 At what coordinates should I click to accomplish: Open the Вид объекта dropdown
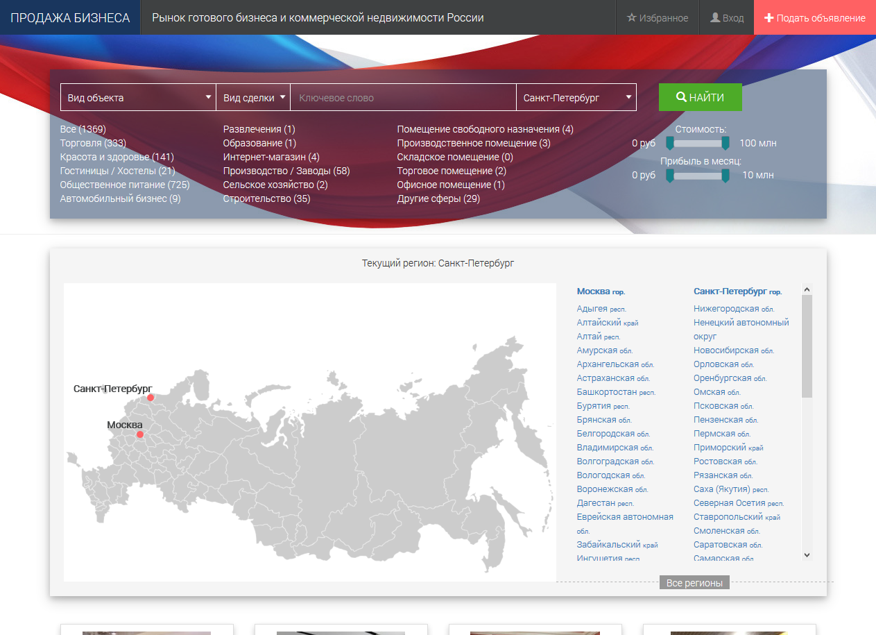tap(138, 98)
